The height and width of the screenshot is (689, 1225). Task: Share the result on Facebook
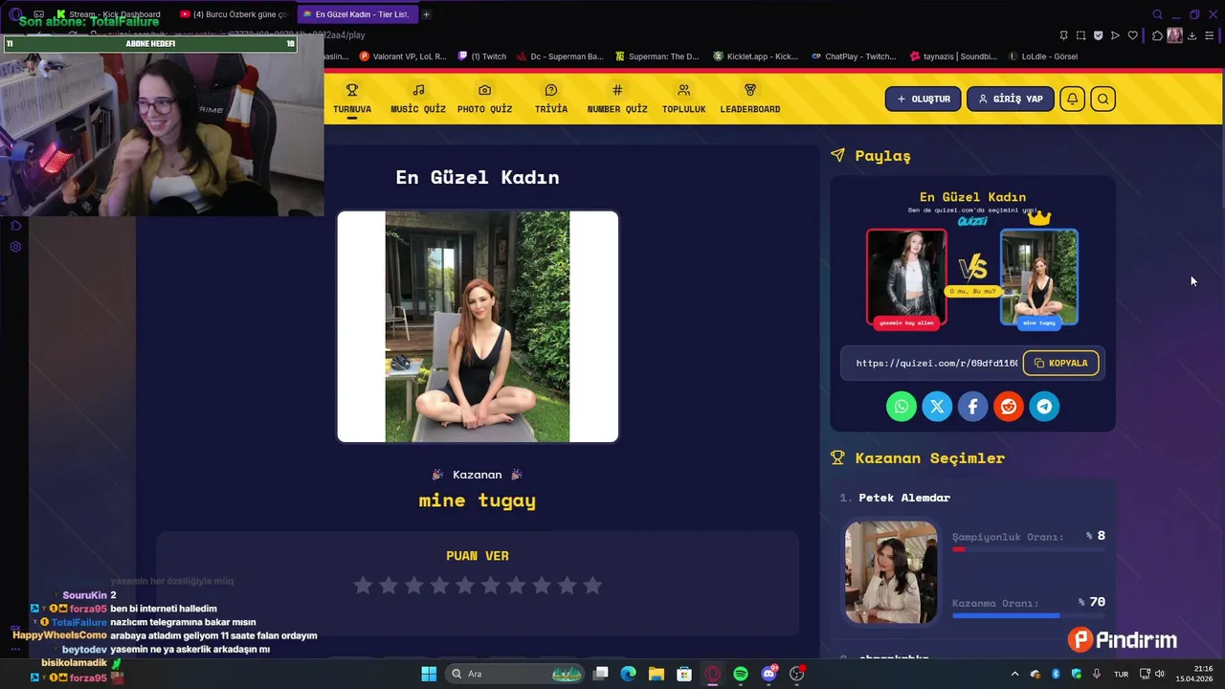click(x=972, y=407)
